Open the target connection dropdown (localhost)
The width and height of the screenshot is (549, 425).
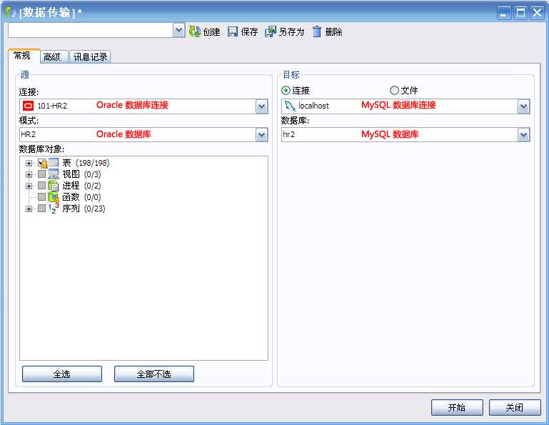(x=523, y=106)
